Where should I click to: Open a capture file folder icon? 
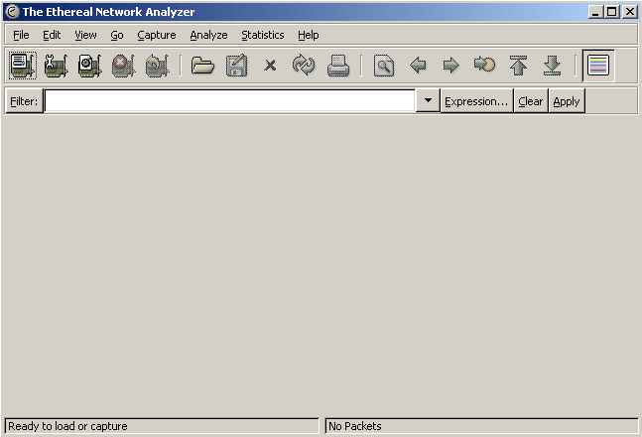click(202, 66)
